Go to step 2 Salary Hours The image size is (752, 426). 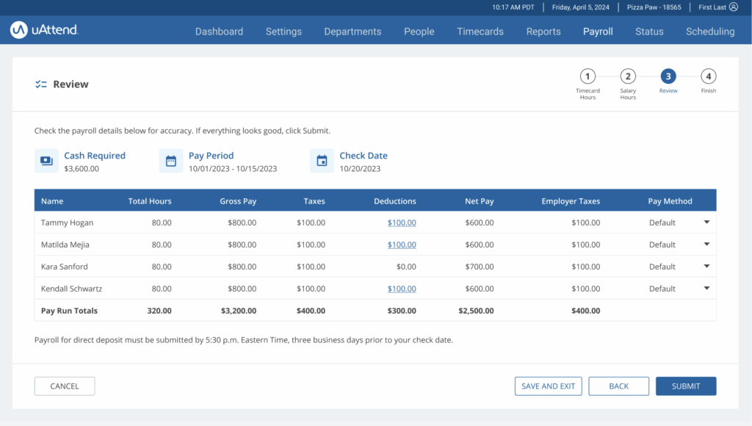click(x=628, y=76)
